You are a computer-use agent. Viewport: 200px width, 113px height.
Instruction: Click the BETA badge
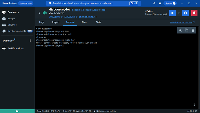[x=30, y=31]
